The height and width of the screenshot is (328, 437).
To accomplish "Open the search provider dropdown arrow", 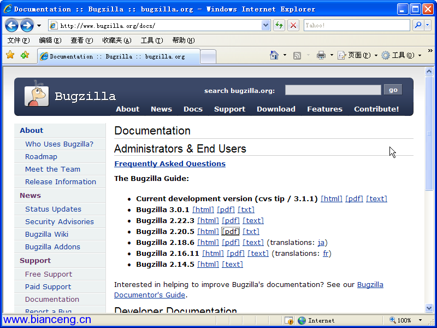I will [428, 25].
